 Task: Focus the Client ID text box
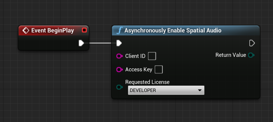tap(152, 56)
